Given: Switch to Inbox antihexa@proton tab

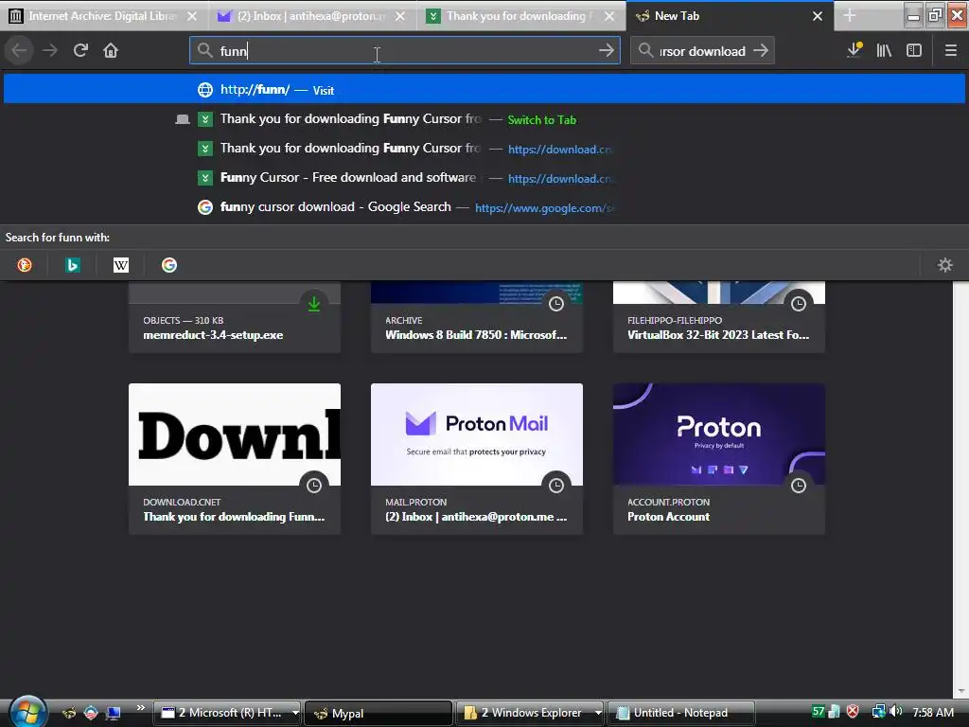Looking at the screenshot, I should click(x=312, y=16).
